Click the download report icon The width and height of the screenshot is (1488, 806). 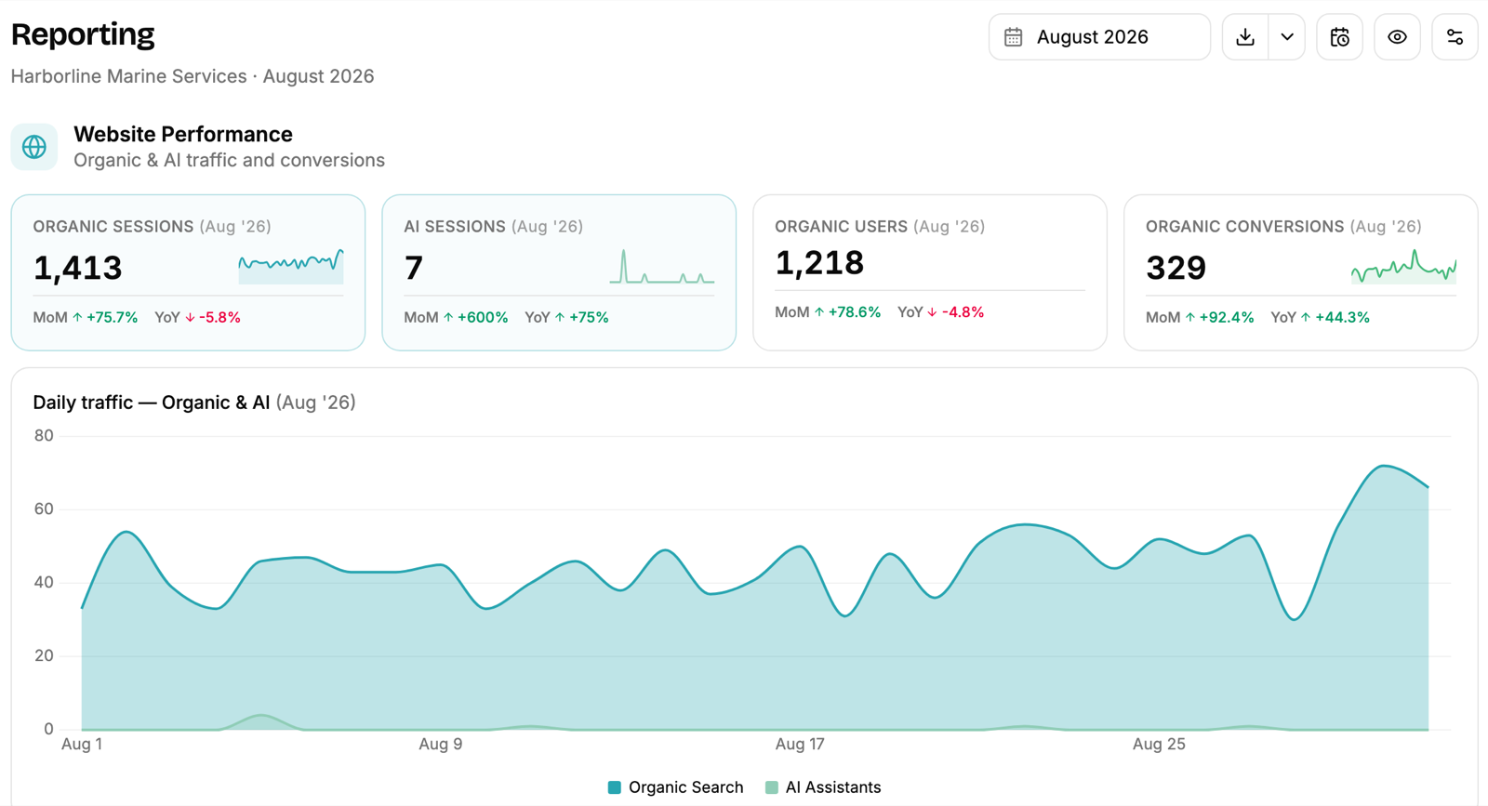pyautogui.click(x=1245, y=37)
